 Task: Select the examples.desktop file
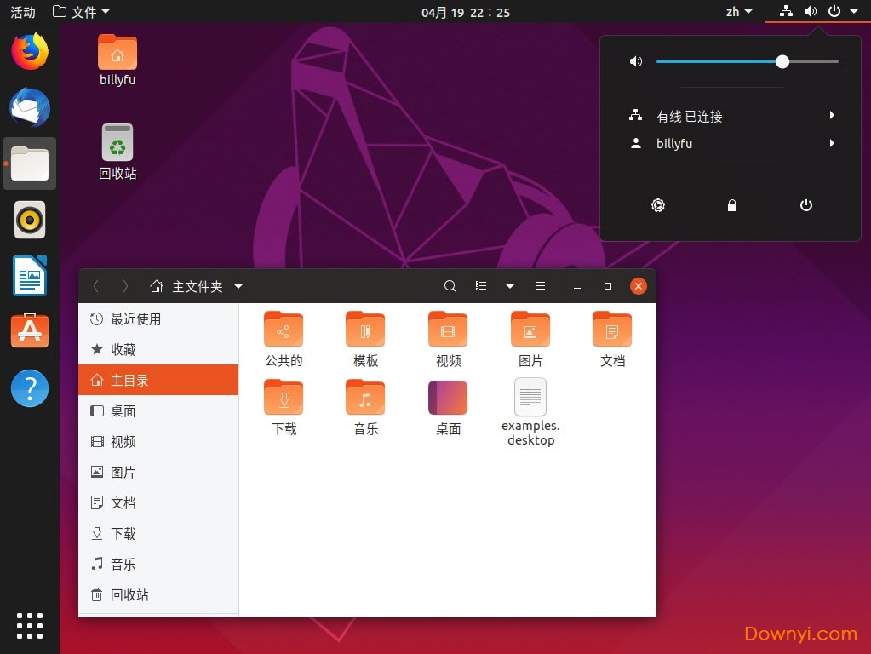click(530, 399)
